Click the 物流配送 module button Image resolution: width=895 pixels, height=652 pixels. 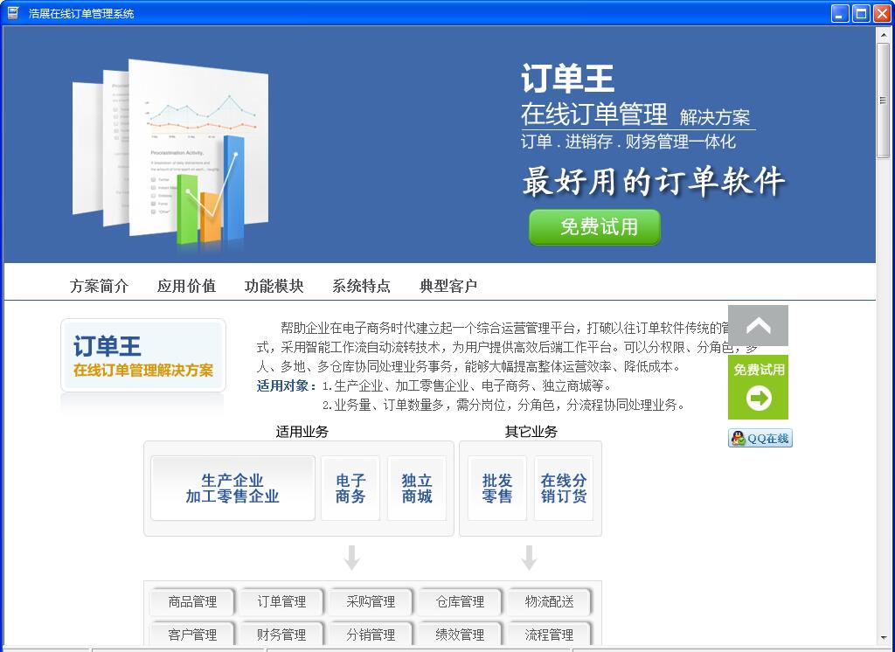[x=549, y=601]
